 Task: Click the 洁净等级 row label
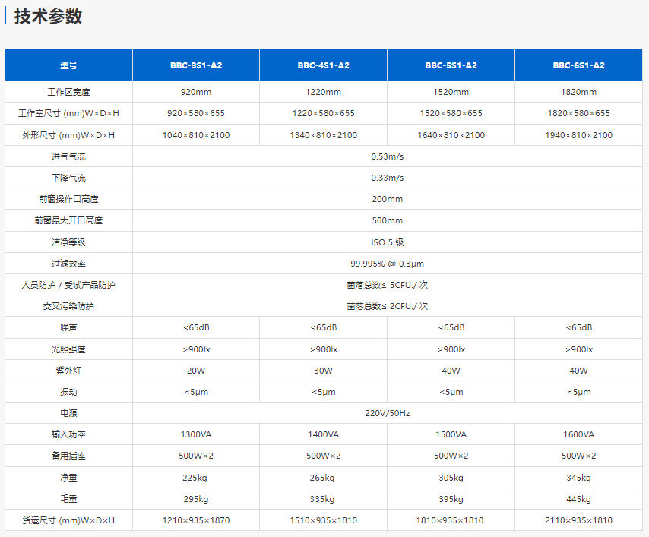point(68,242)
